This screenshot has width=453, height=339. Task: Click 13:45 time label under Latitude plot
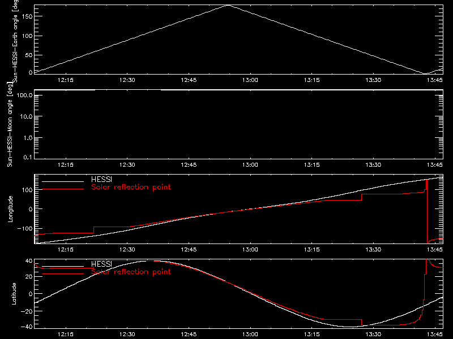435,334
